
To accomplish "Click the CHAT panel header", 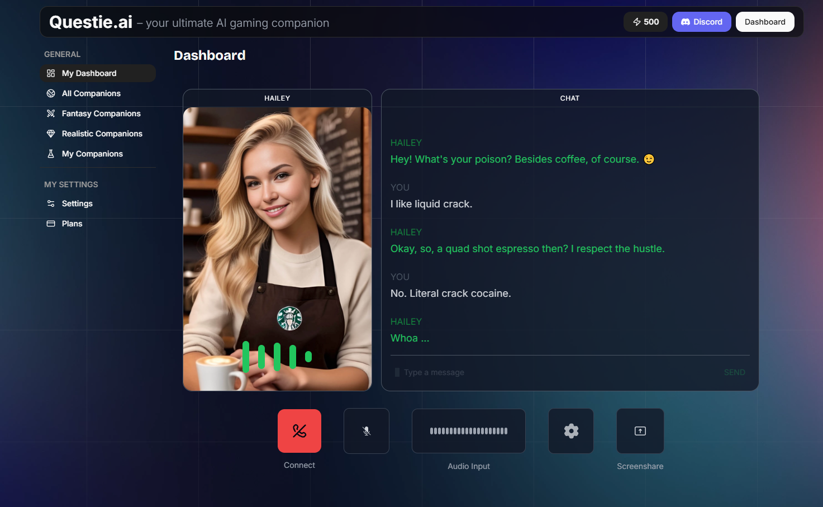I will pyautogui.click(x=570, y=98).
